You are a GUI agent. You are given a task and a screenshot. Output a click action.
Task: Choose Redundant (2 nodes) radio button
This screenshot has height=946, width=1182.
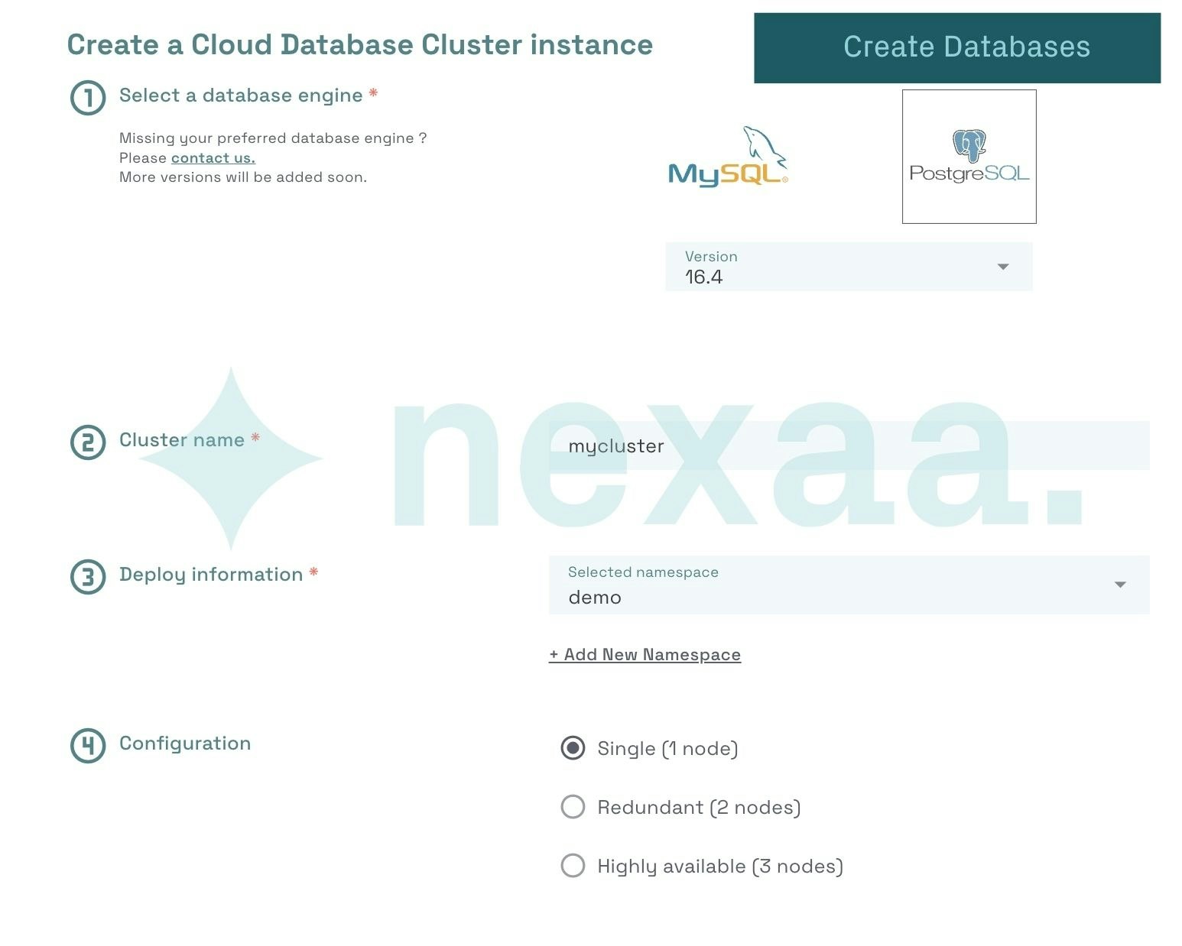[x=573, y=807]
